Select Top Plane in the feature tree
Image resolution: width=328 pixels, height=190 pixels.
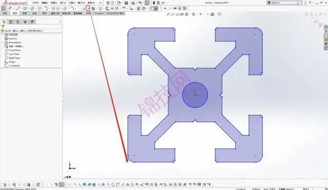pos(14,54)
